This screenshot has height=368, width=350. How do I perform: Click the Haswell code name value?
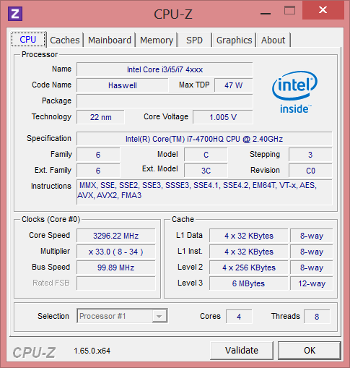(123, 85)
